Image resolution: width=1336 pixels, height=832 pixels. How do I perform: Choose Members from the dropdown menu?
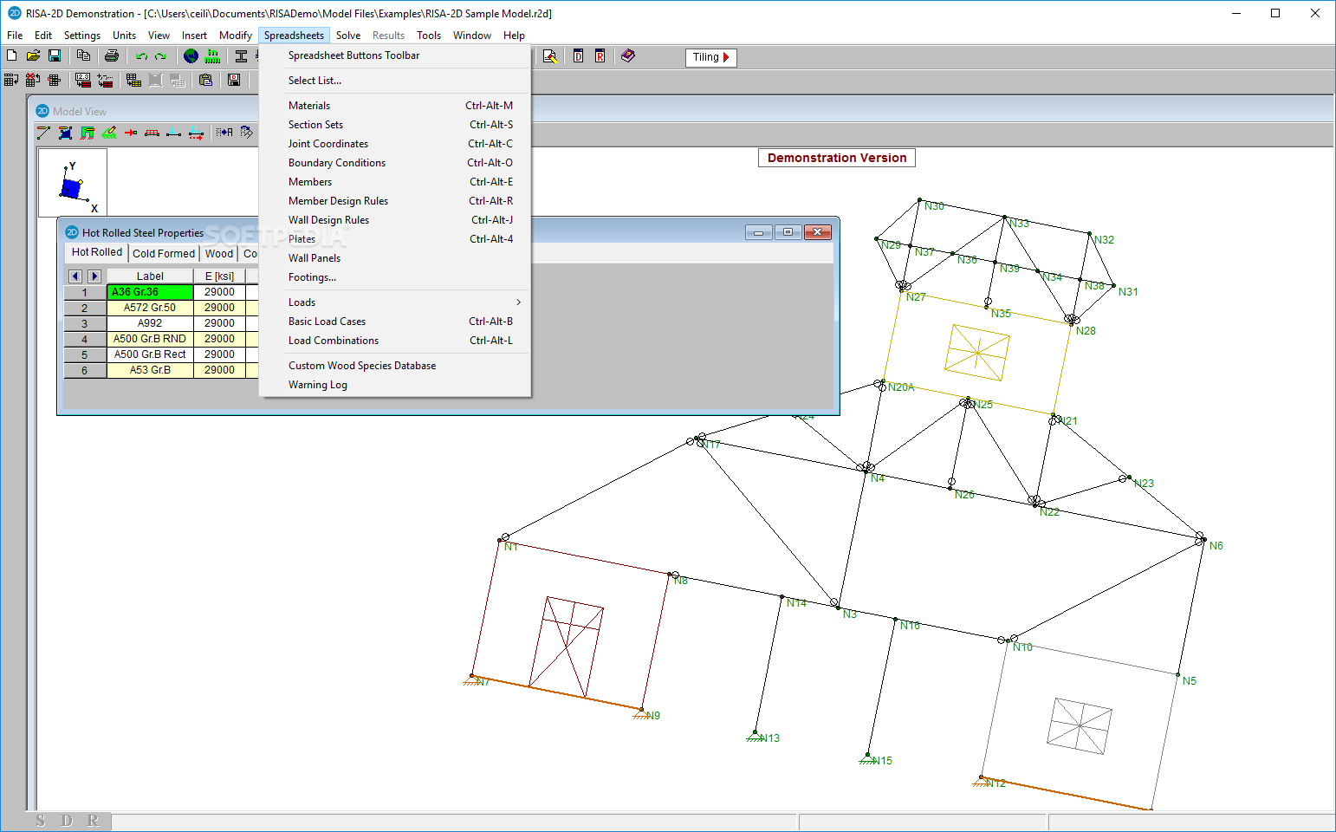pyautogui.click(x=395, y=182)
